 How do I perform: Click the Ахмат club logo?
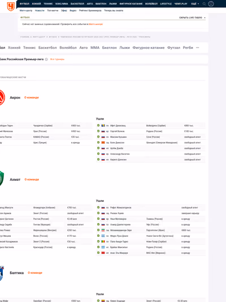[x=2, y=178]
